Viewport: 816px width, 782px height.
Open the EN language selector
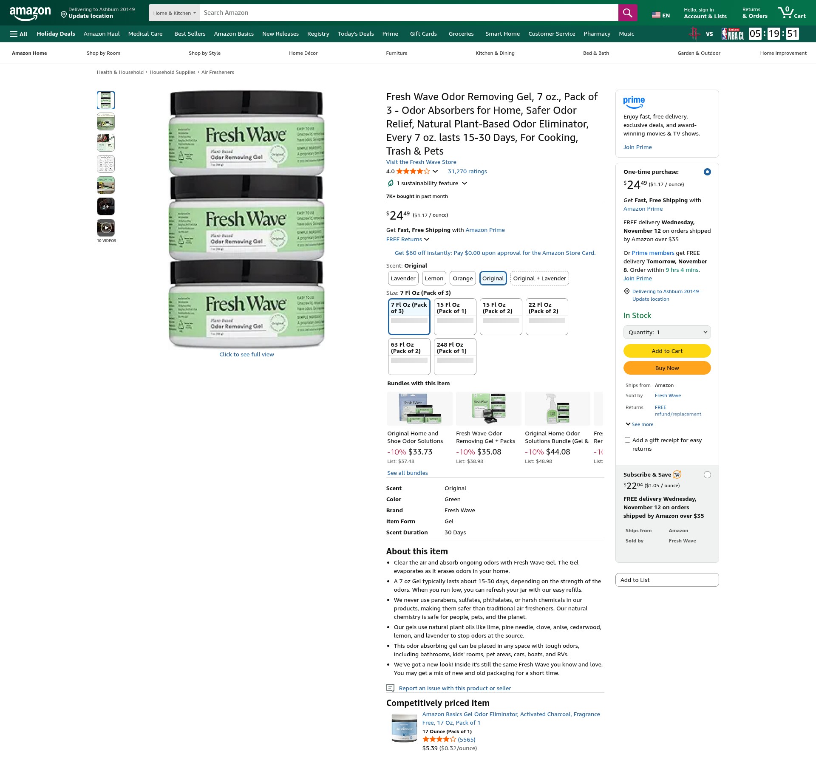point(661,15)
